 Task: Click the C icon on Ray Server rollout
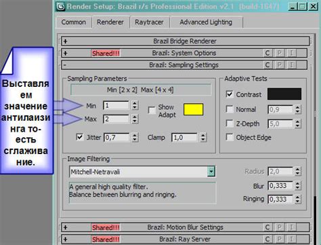[267, 239]
